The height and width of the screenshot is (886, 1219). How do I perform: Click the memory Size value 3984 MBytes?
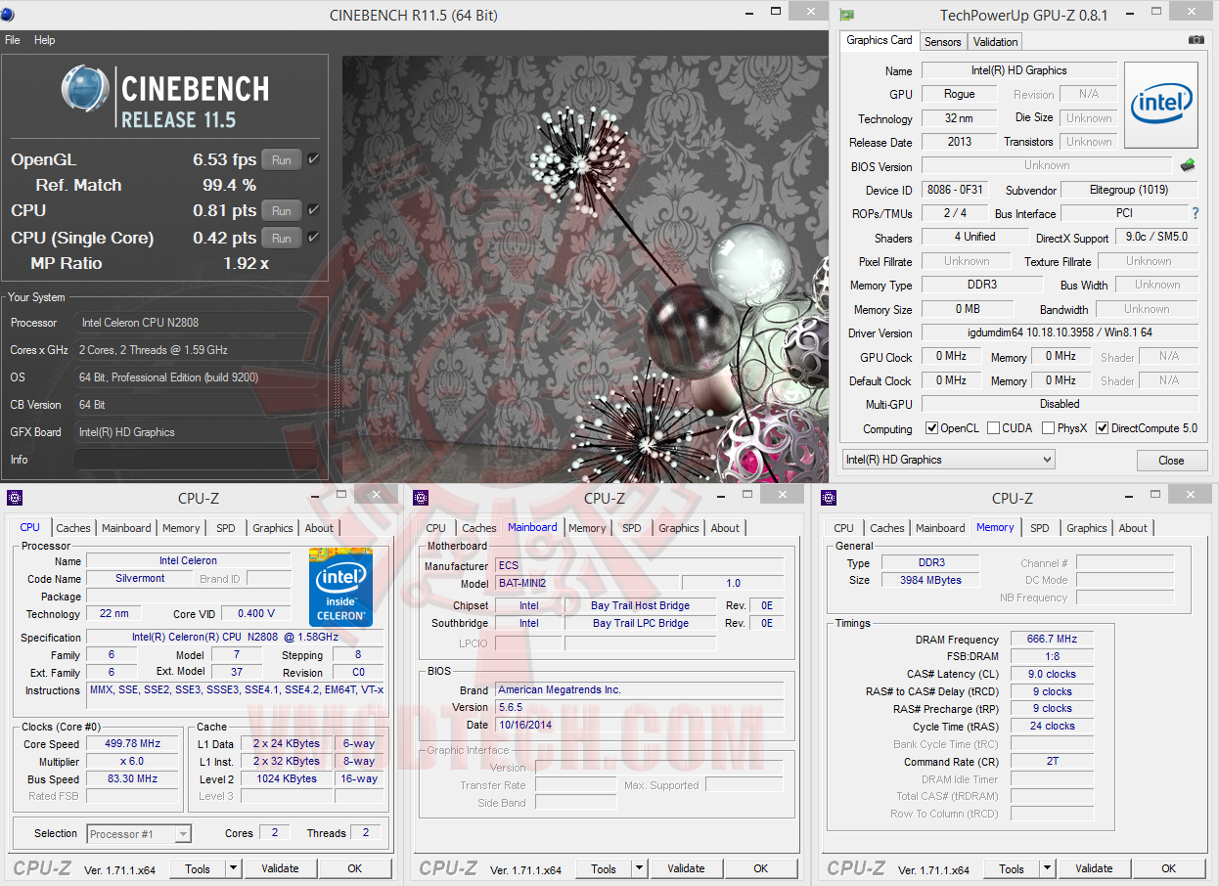[x=930, y=580]
